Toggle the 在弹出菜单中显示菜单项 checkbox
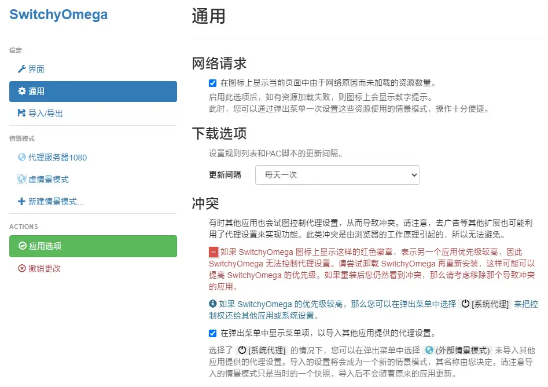 tap(212, 333)
